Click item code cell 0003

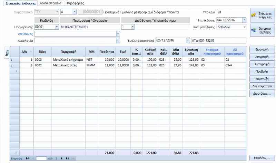coord(42,60)
